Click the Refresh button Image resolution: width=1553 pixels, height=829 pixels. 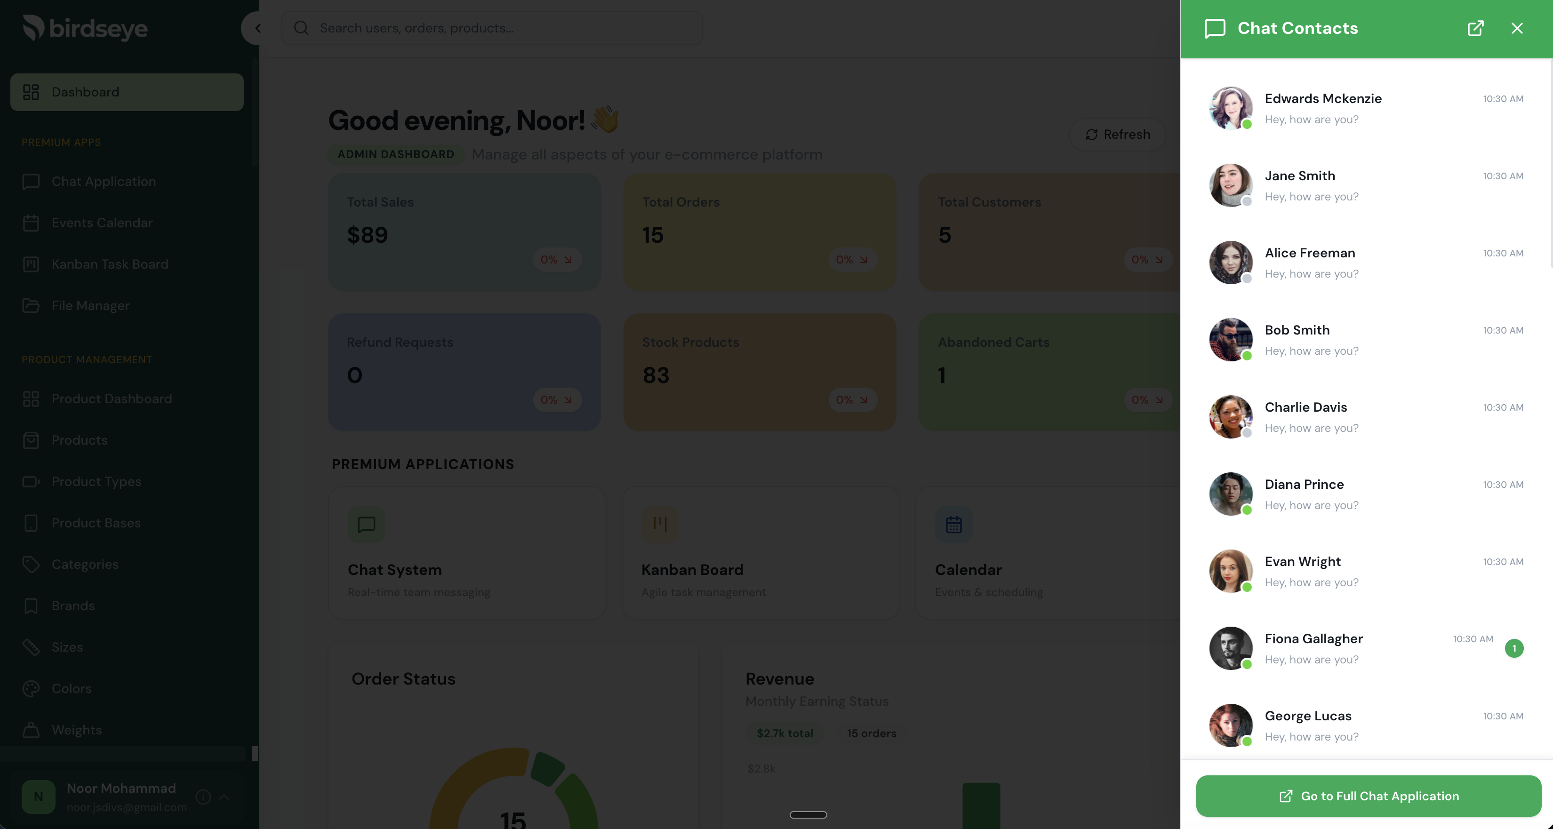(x=1118, y=135)
